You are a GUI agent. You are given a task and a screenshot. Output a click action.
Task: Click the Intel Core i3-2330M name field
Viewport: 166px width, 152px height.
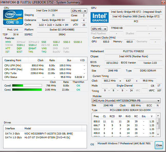[47, 11]
